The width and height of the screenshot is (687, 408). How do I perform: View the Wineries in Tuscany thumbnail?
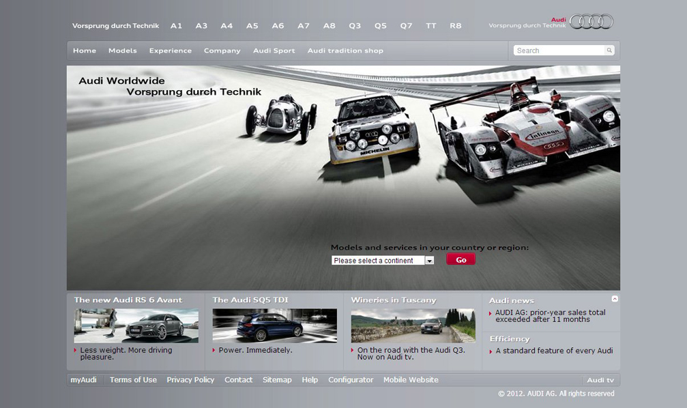tap(413, 325)
